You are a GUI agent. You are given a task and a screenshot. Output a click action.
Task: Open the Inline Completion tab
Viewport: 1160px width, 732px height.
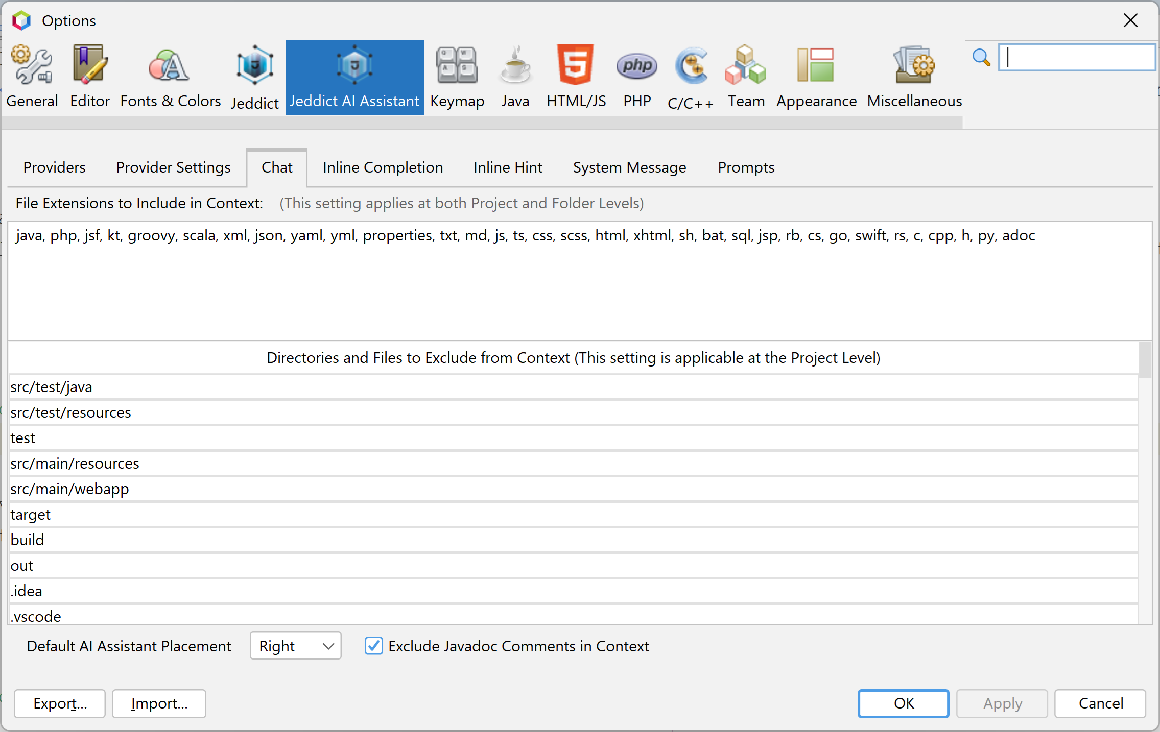point(383,167)
